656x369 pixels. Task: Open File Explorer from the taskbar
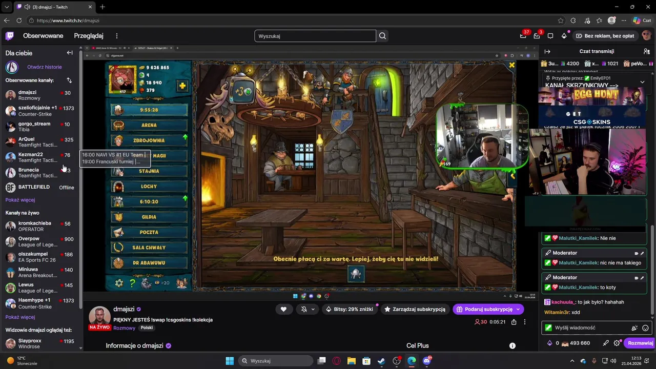coord(352,361)
